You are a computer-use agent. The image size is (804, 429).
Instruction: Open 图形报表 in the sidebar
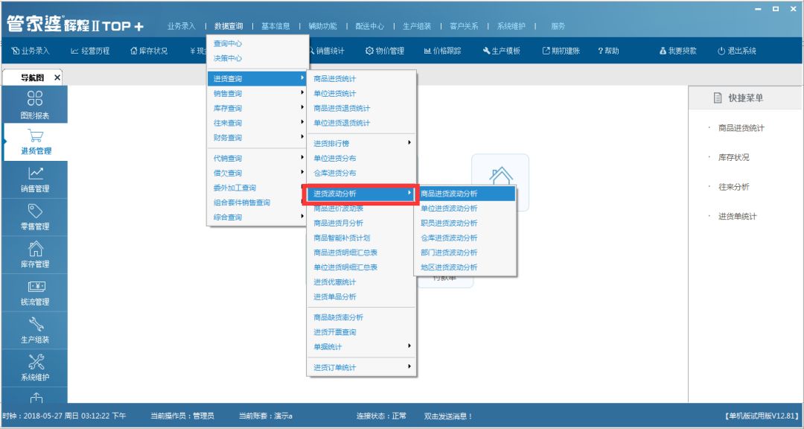pos(34,105)
